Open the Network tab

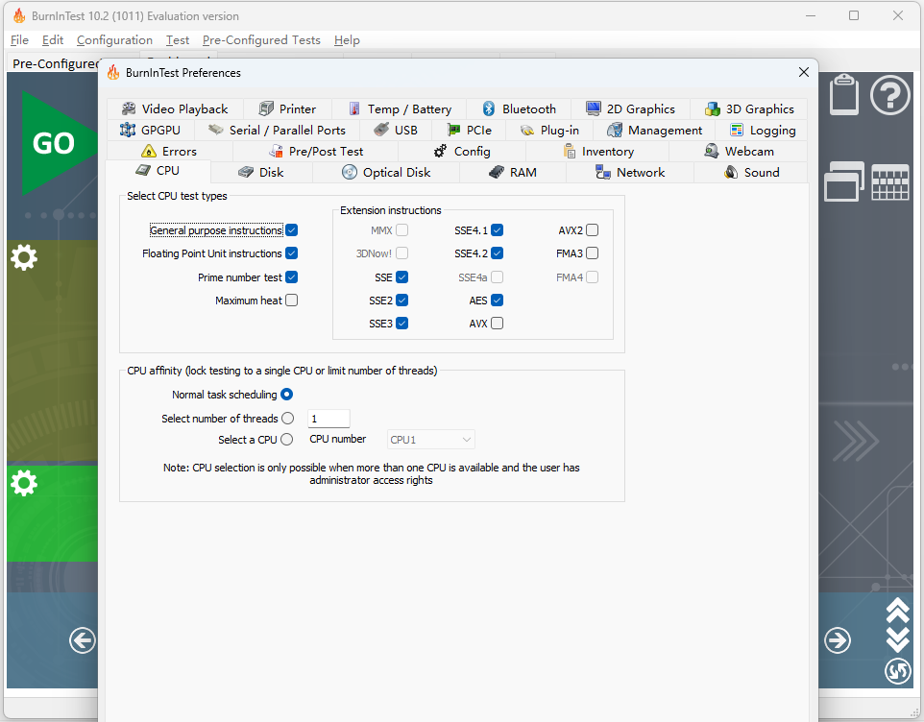pos(630,173)
